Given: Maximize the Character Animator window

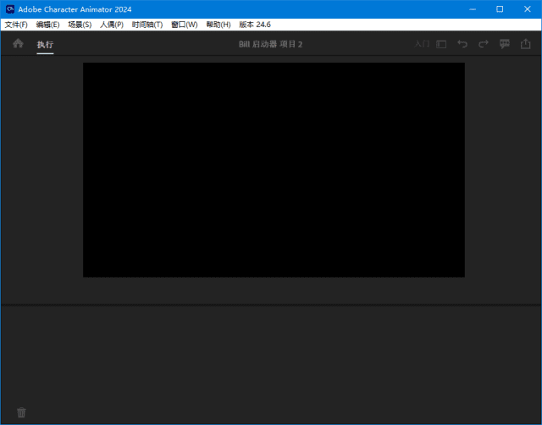Looking at the screenshot, I should 500,9.
